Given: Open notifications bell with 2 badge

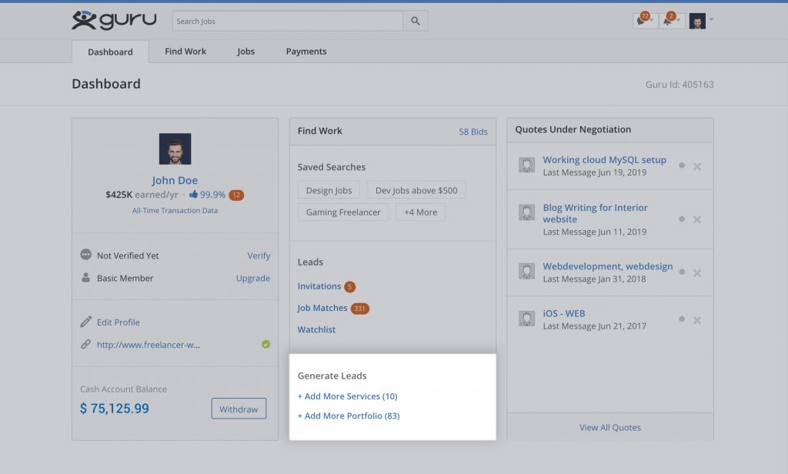Looking at the screenshot, I should pyautogui.click(x=670, y=19).
